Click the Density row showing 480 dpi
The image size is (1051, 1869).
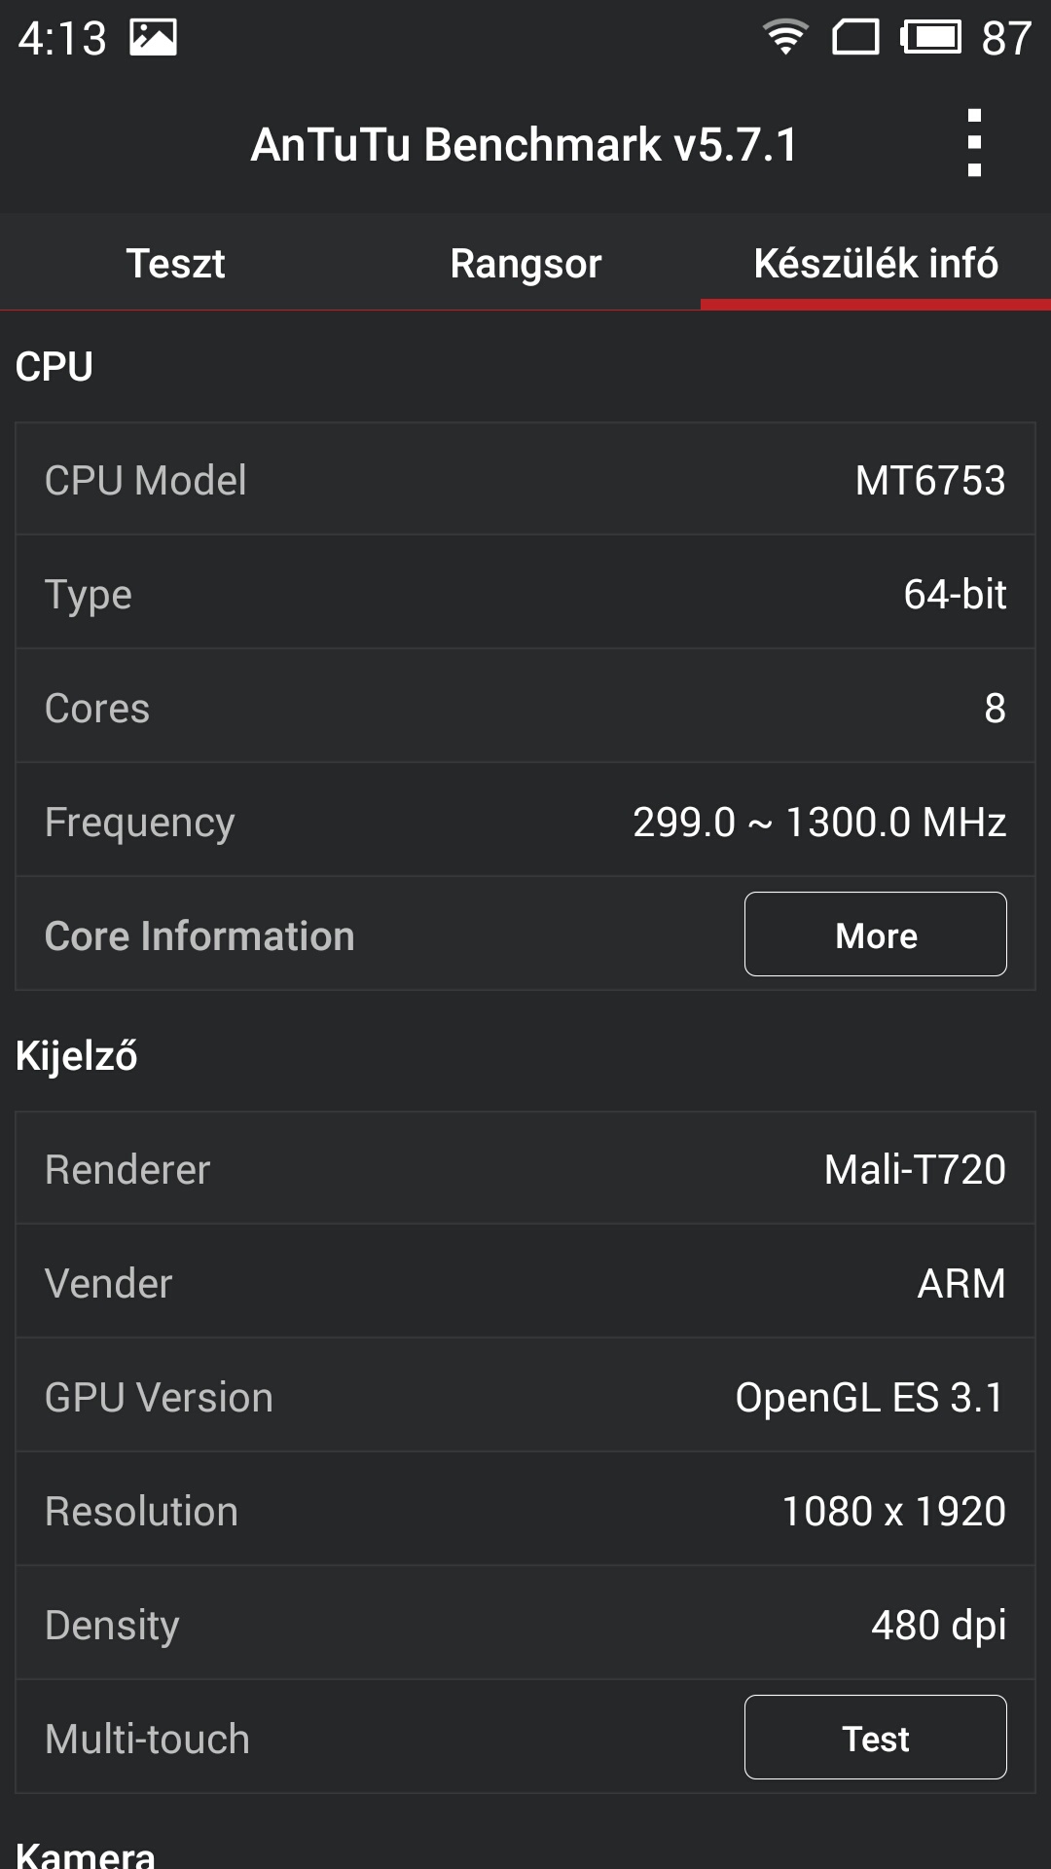(x=525, y=1624)
